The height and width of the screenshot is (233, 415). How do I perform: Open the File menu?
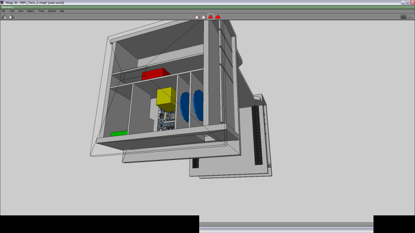pos(3,11)
